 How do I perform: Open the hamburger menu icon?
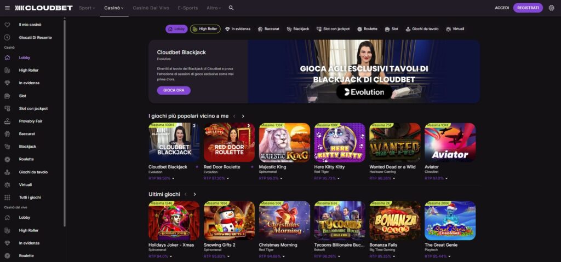pyautogui.click(x=7, y=8)
